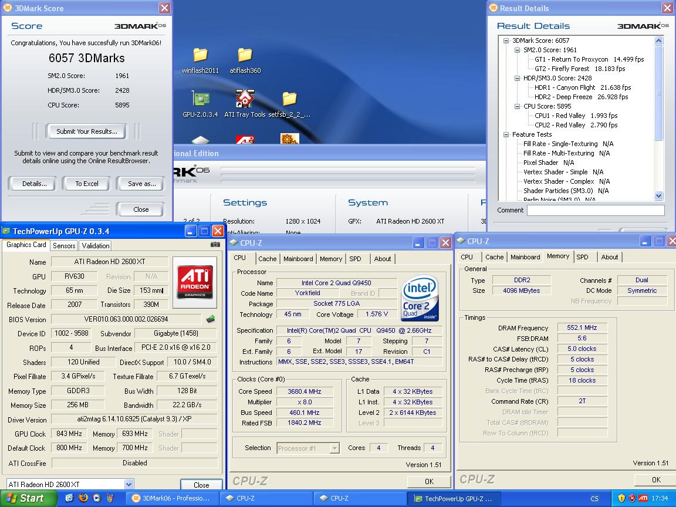Click the DRAM Frequency 552.1 MHz value
This screenshot has height=507, width=676.
click(582, 327)
